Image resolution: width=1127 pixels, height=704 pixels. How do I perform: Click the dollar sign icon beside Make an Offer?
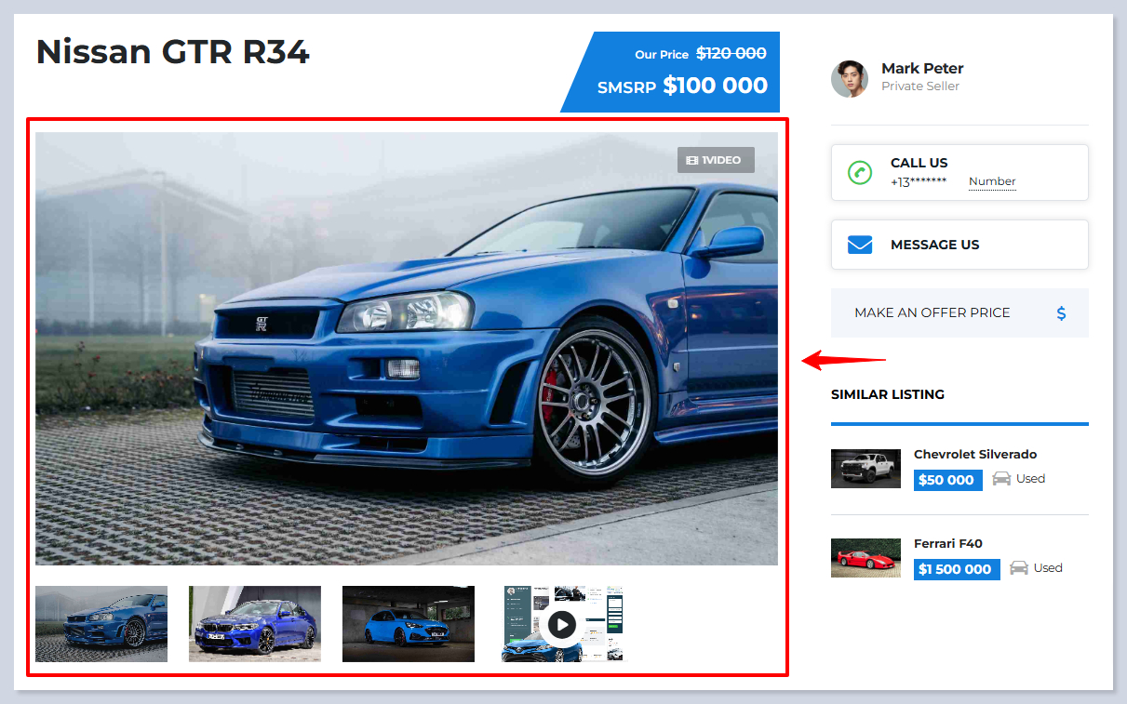click(1061, 313)
